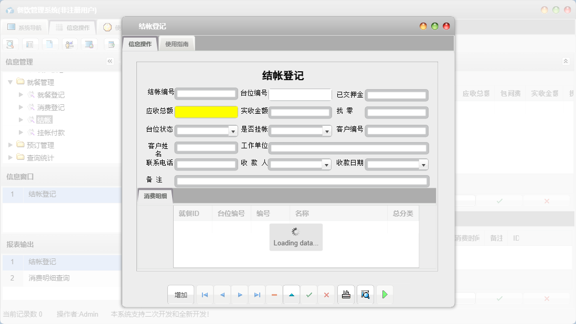The height and width of the screenshot is (324, 576).
Task: Click the list view toolbar icon
Action: point(30,44)
